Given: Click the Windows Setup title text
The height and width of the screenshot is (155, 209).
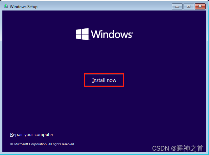Looking at the screenshot, I should [24, 7].
